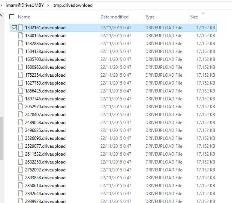Click file name 1827750.driveupload
Viewport: 232px width, 203px height.
[x=45, y=83]
